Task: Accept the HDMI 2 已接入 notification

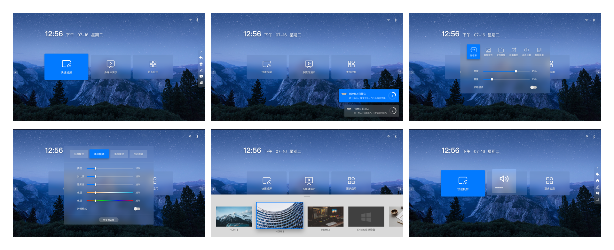Action: pyautogui.click(x=369, y=96)
